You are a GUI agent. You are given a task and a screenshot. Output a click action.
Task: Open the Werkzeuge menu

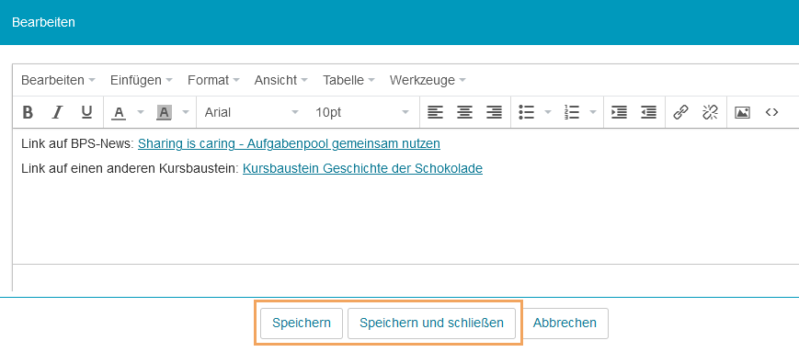click(428, 80)
